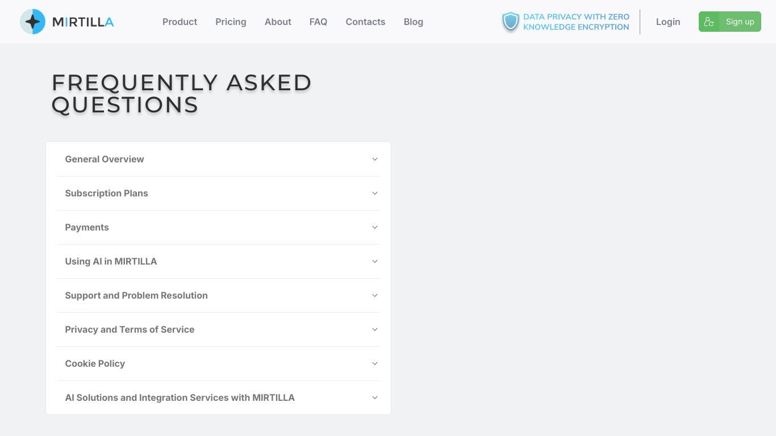Click the chevron beside Payments

[x=374, y=227]
